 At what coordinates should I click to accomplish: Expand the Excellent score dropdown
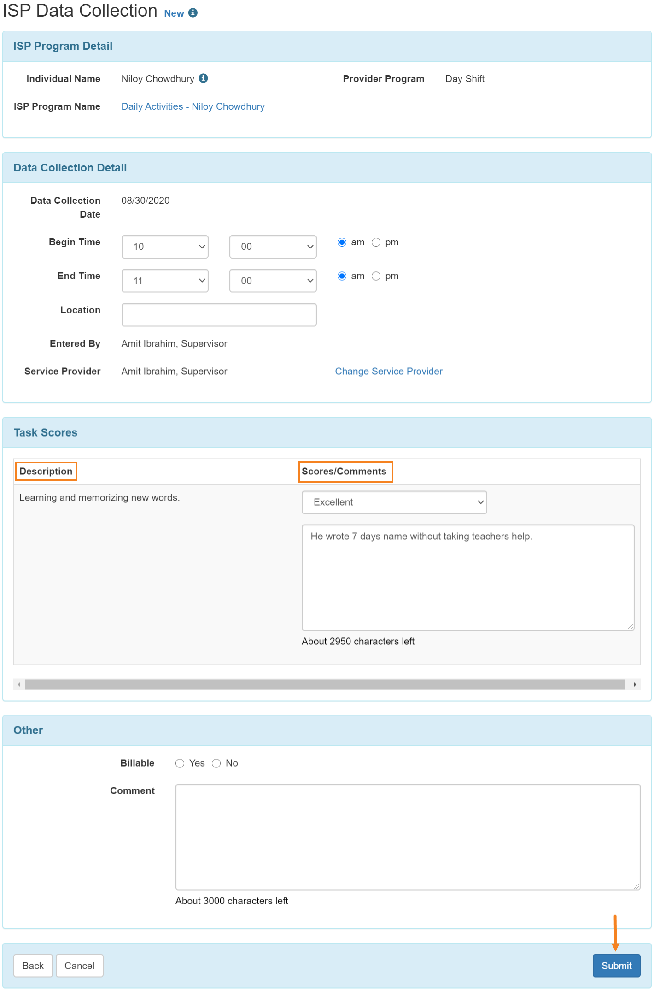tap(394, 502)
